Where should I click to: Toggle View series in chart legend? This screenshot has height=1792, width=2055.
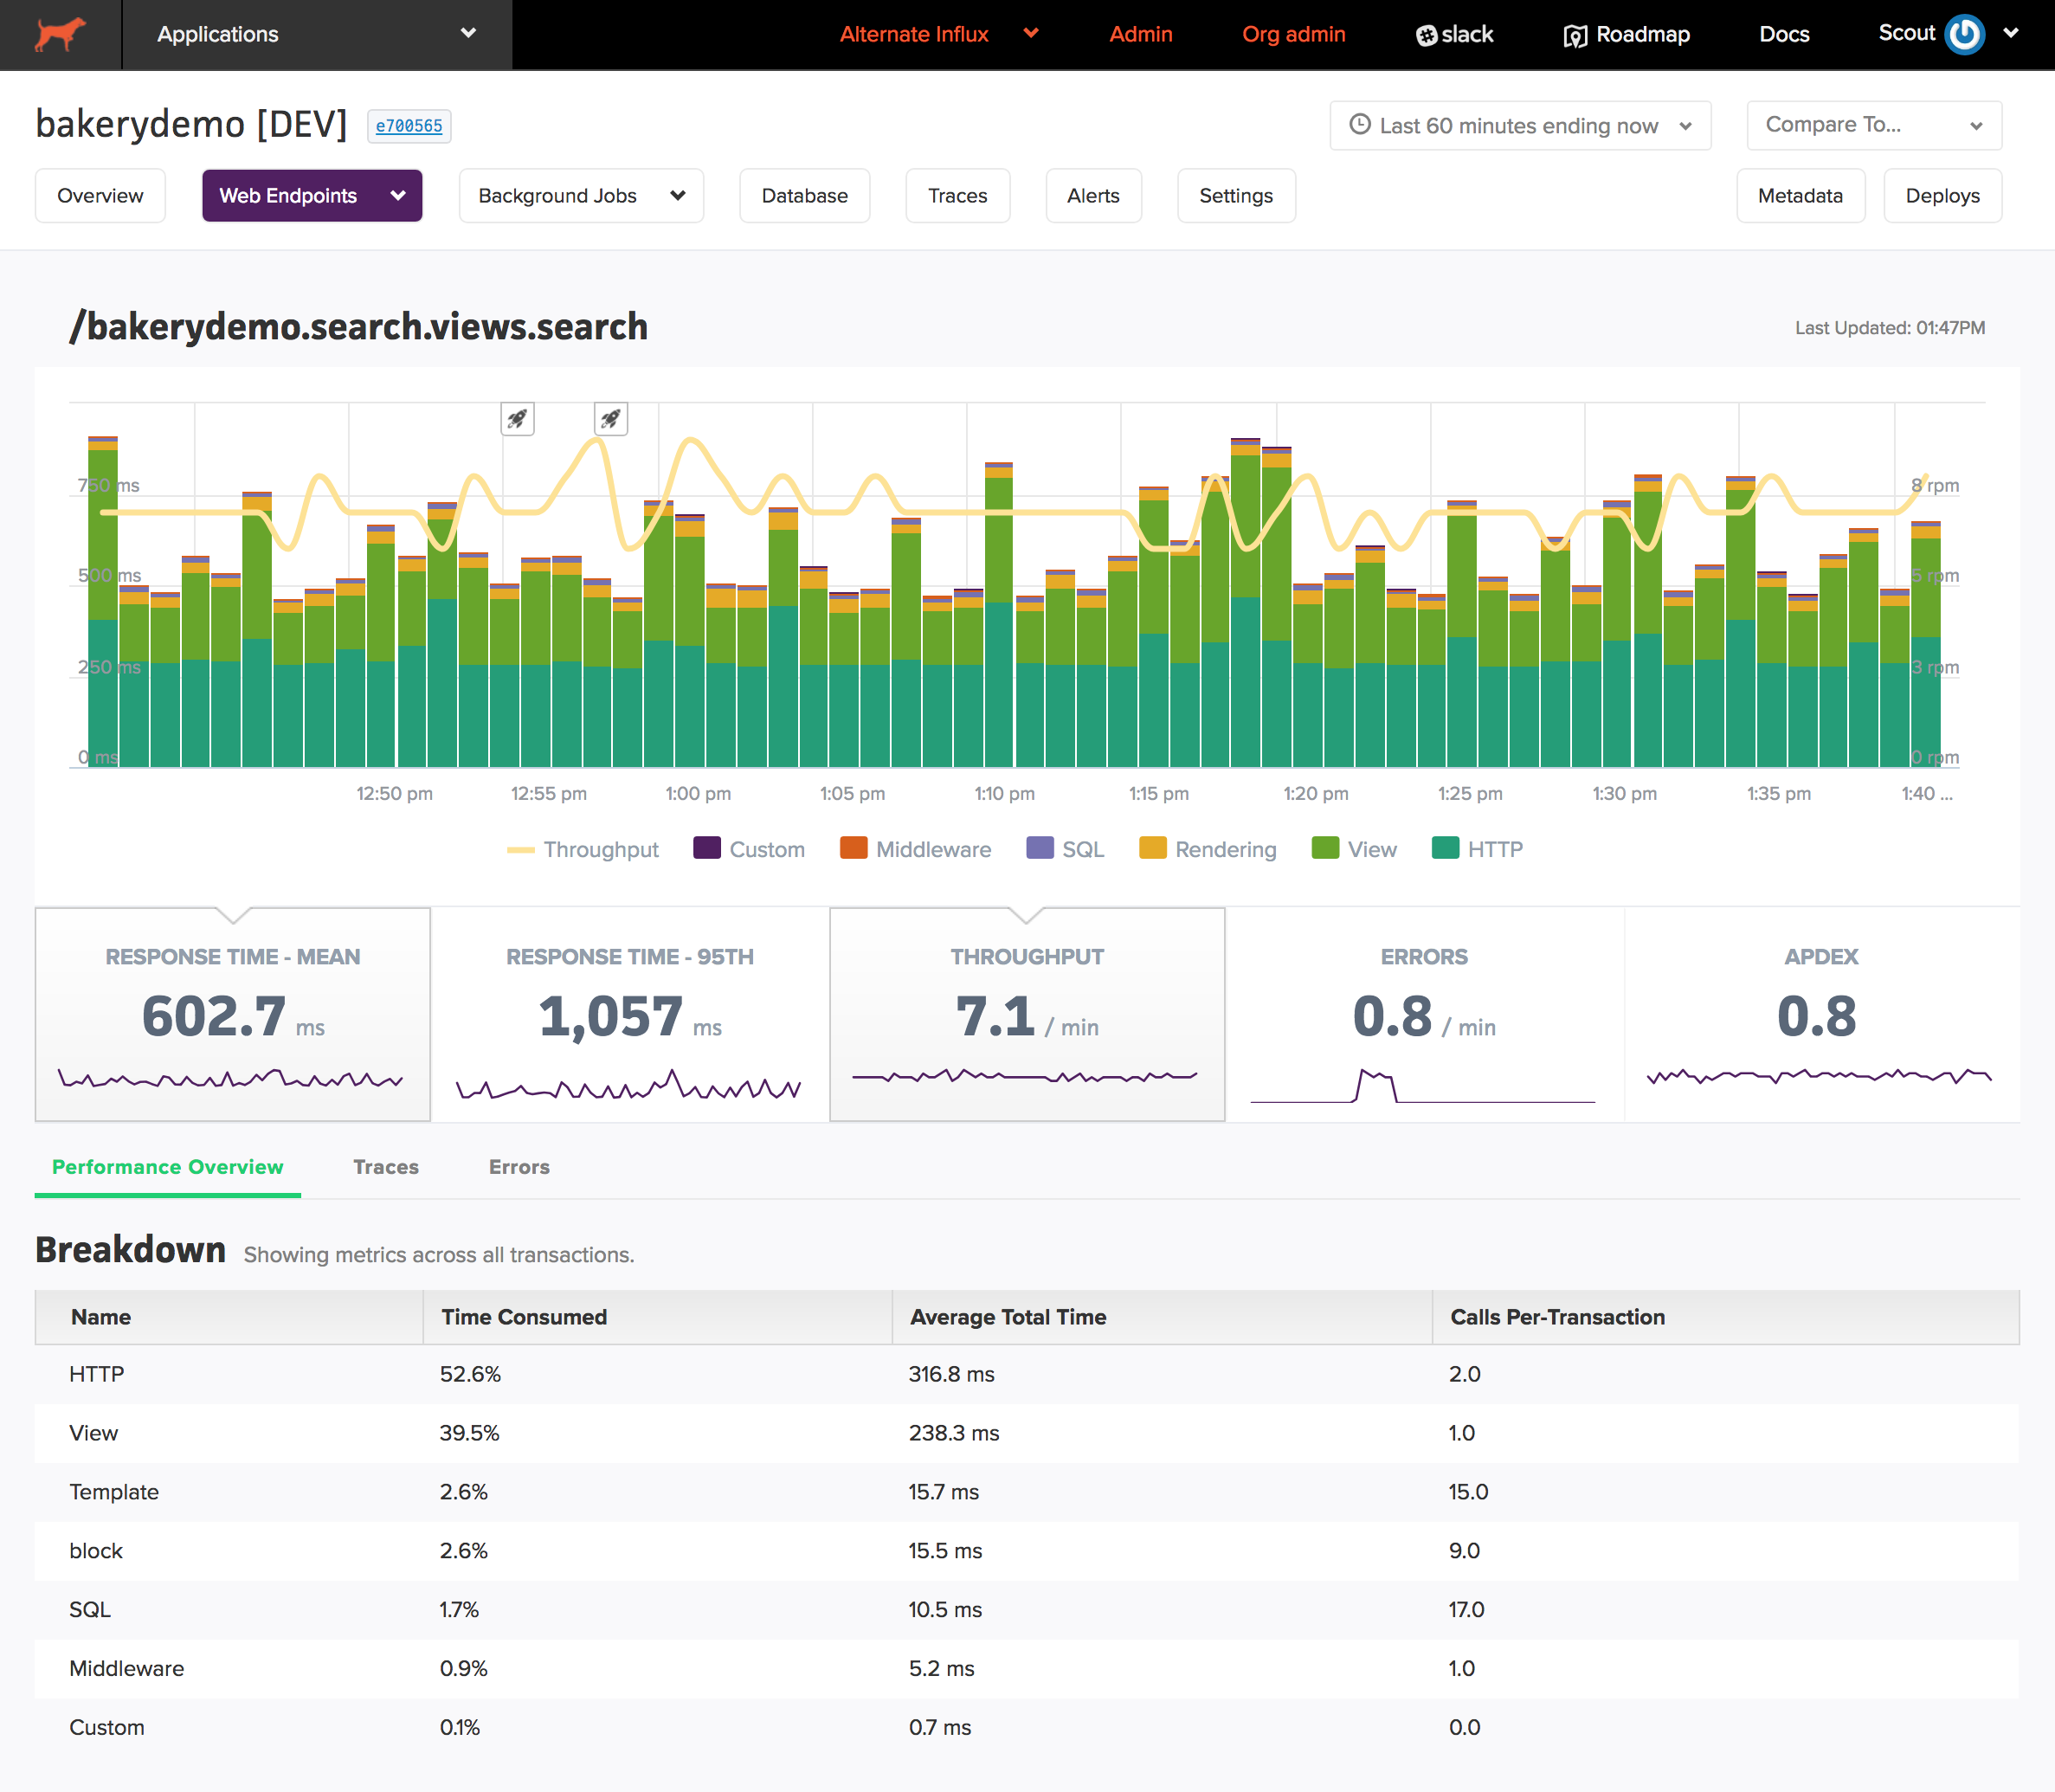(1354, 849)
